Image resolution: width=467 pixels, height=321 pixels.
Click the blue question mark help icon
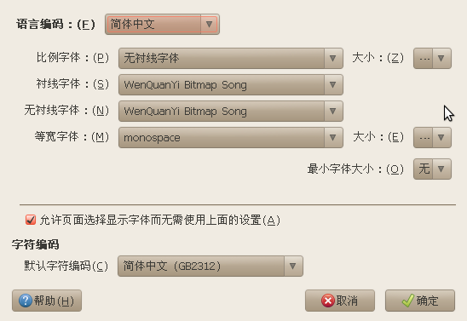pyautogui.click(x=26, y=301)
